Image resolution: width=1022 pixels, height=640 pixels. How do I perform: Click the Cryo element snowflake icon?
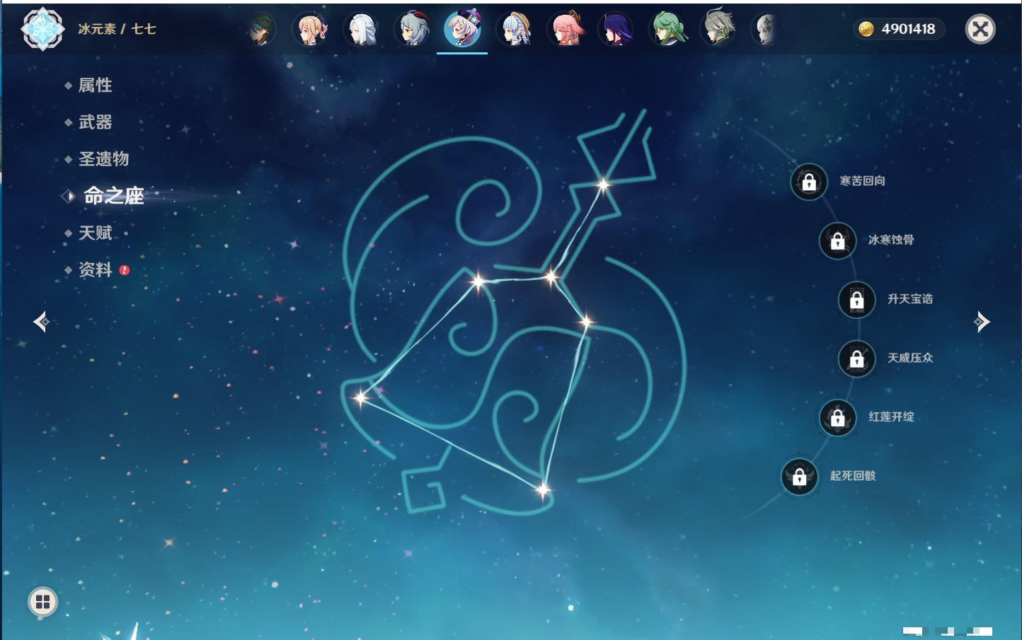pyautogui.click(x=43, y=29)
